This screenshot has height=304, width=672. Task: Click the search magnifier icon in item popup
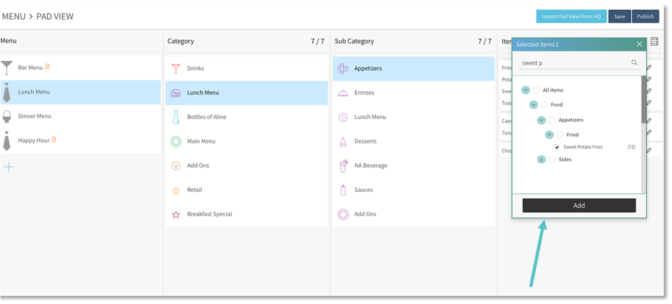coord(634,63)
